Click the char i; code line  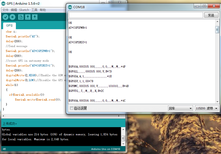tap(11, 32)
